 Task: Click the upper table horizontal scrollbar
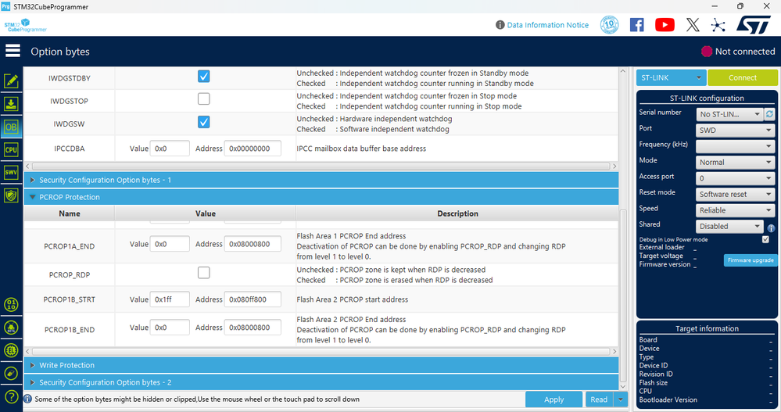pos(321,166)
